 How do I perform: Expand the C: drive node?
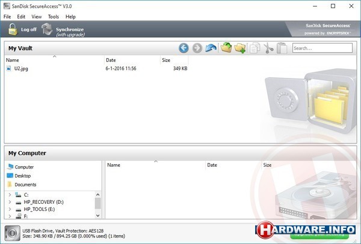click(x=10, y=195)
